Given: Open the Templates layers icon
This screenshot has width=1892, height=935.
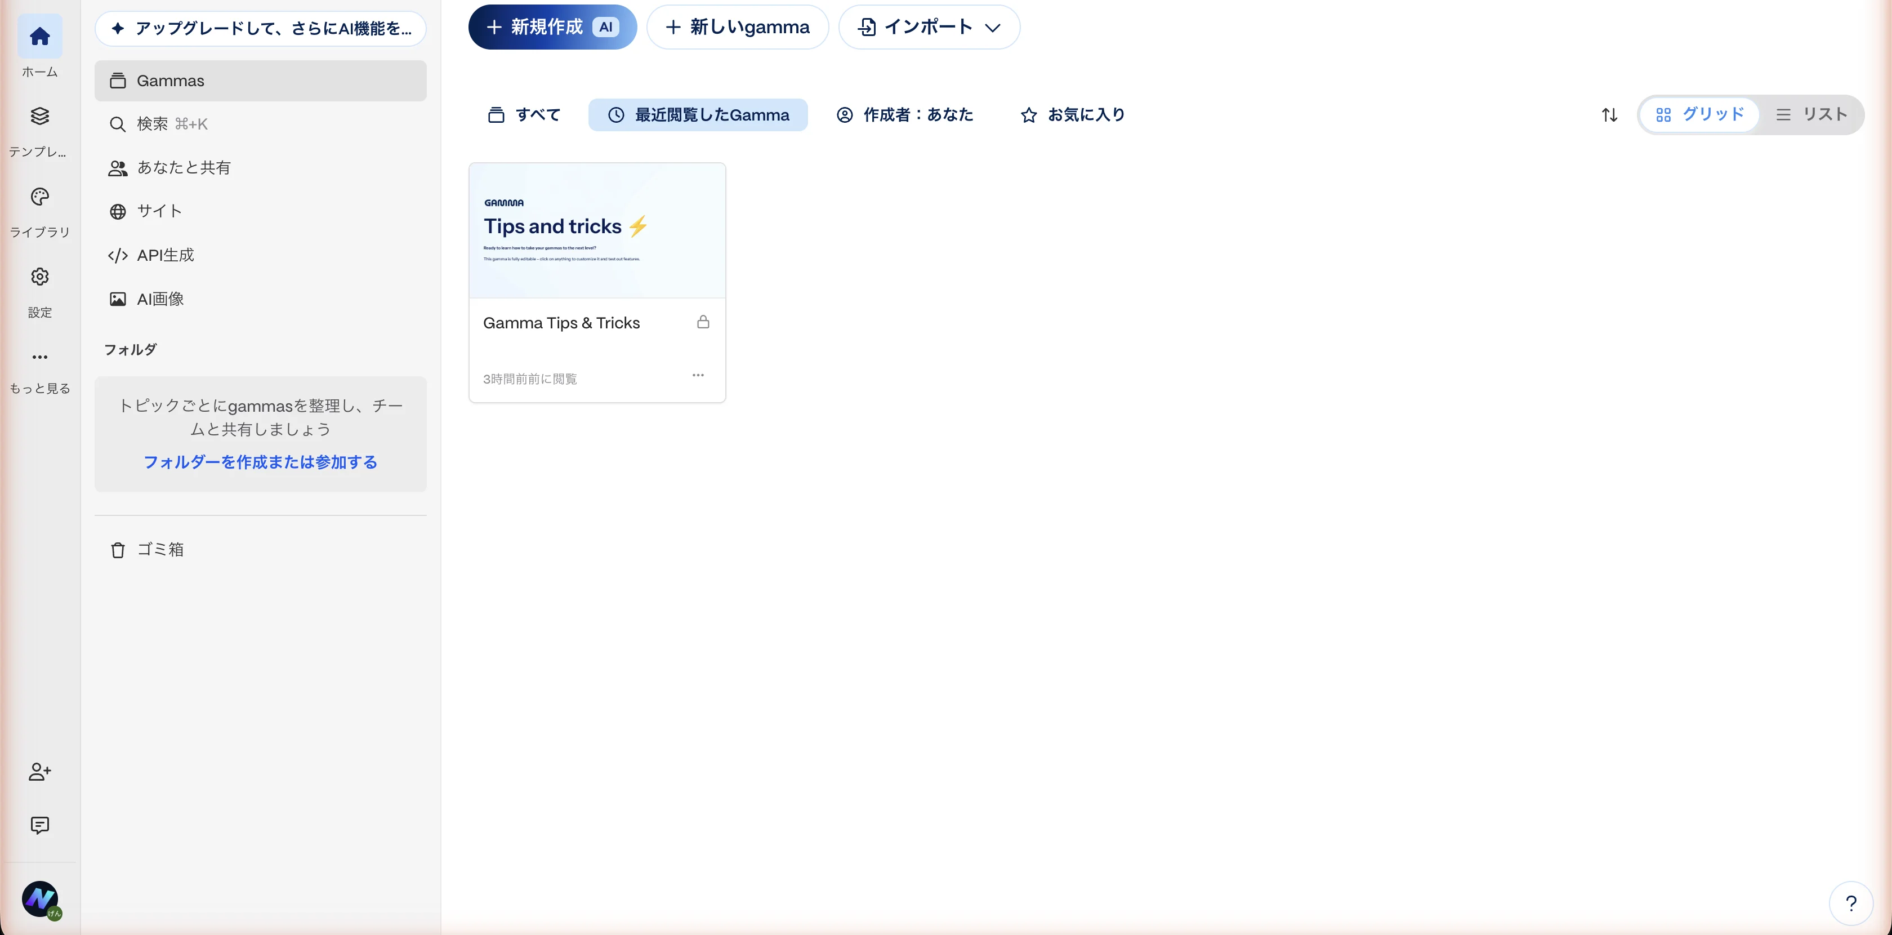Looking at the screenshot, I should click(x=39, y=116).
